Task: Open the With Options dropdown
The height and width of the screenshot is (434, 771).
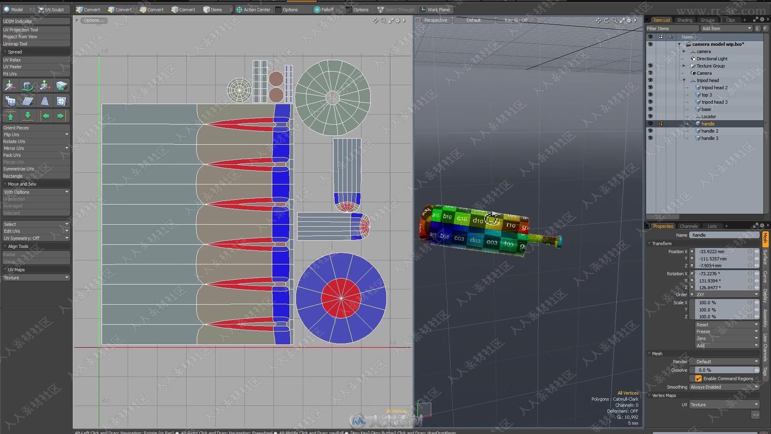Action: tap(36, 192)
